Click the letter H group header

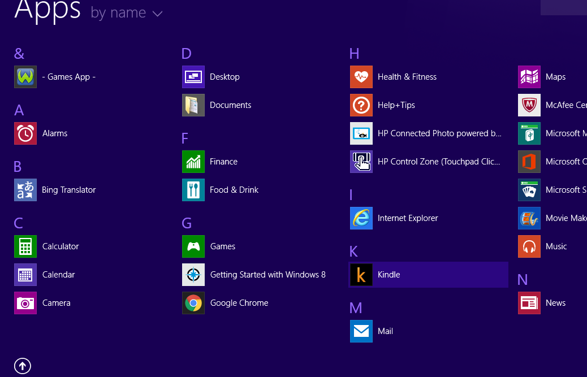click(x=355, y=54)
